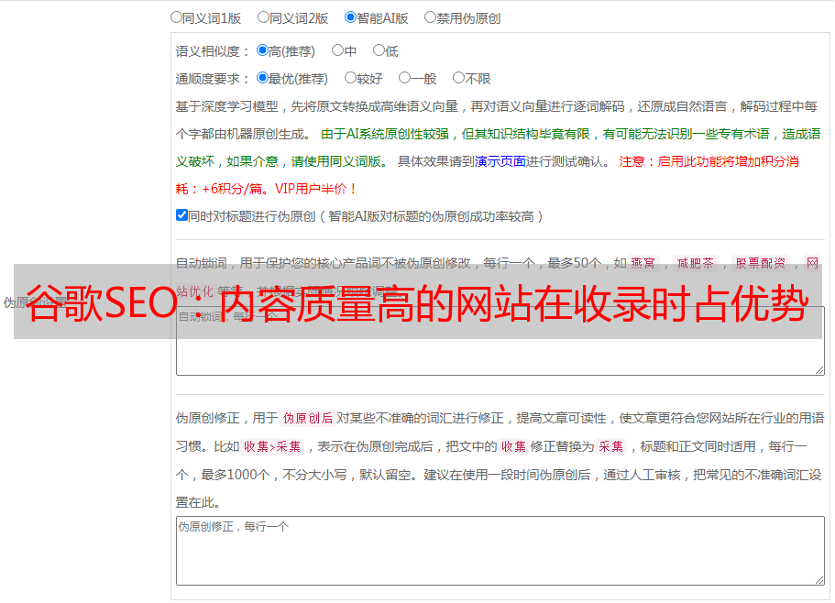
Task: Click the red VIP用户半价 notice
Action: [x=315, y=189]
